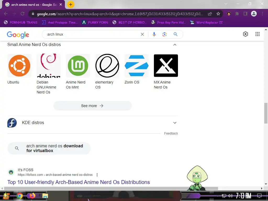Click the 7:13 AM clock
Image resolution: width=268 pixels, height=201 pixels.
tap(243, 196)
